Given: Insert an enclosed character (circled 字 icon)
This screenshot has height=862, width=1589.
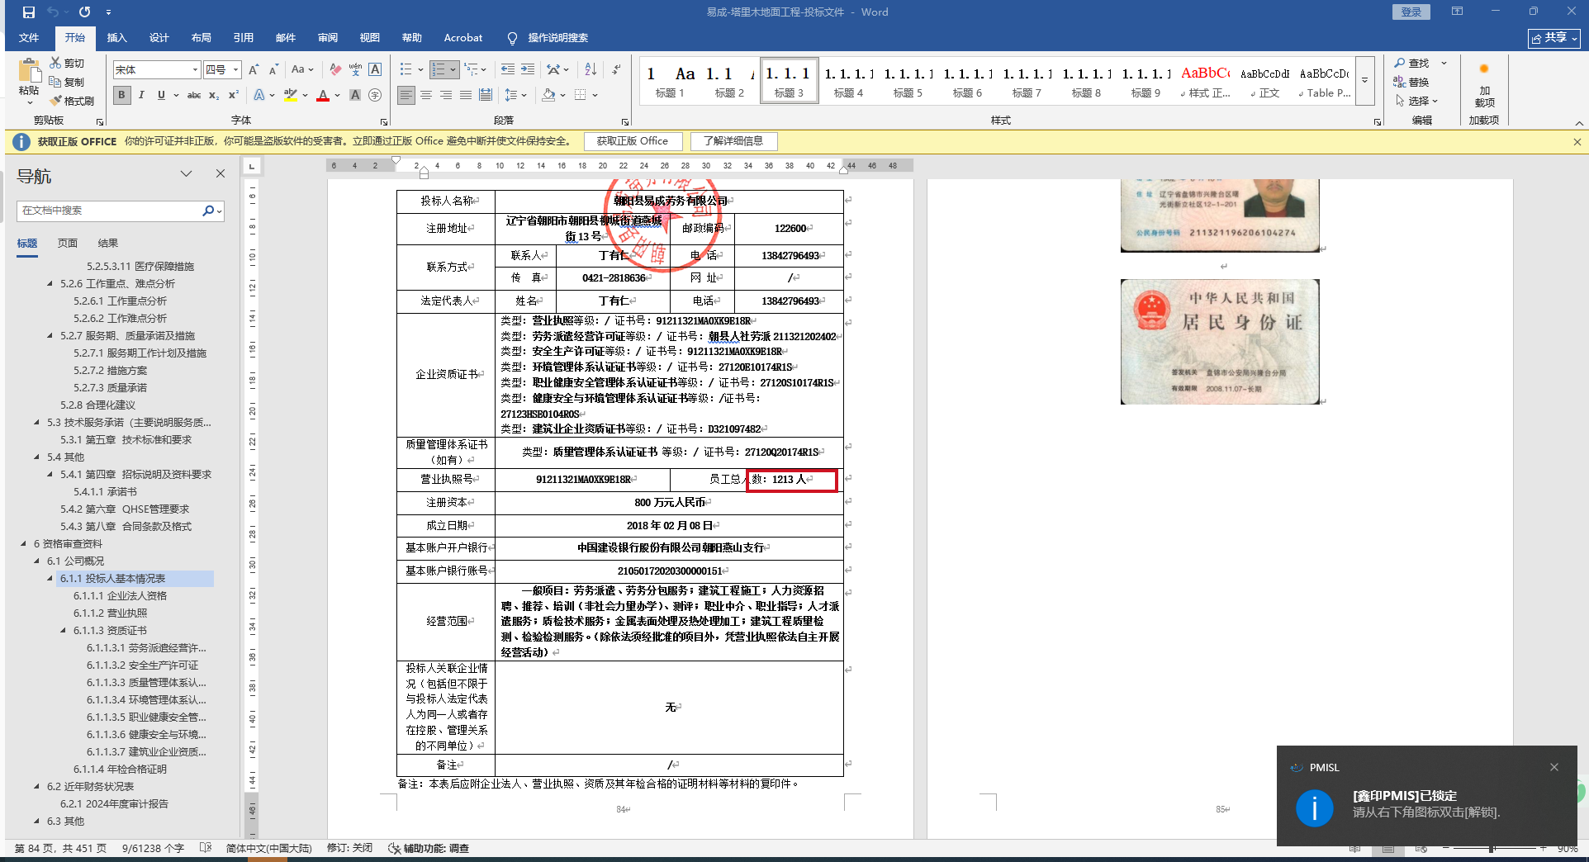Looking at the screenshot, I should coord(375,95).
